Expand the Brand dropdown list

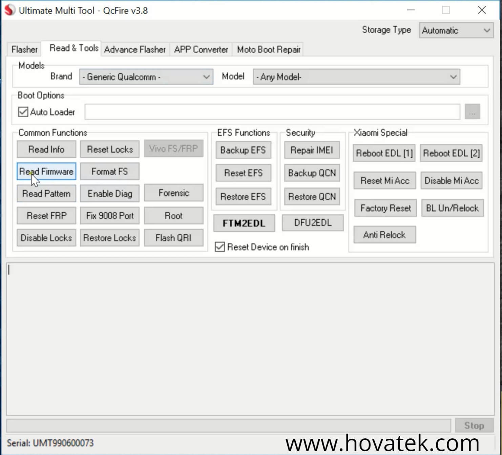click(x=146, y=77)
